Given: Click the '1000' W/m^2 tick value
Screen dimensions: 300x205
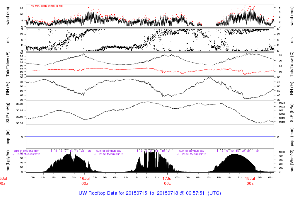Looking at the screenshot, I should [x=282, y=152].
